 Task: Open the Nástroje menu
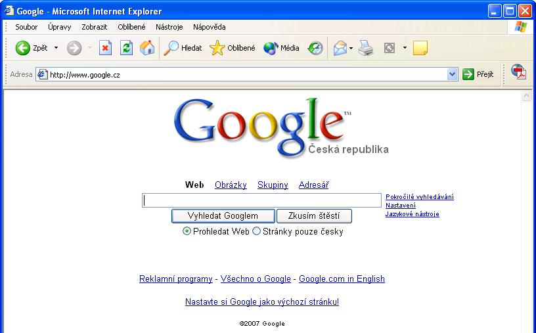pos(169,27)
